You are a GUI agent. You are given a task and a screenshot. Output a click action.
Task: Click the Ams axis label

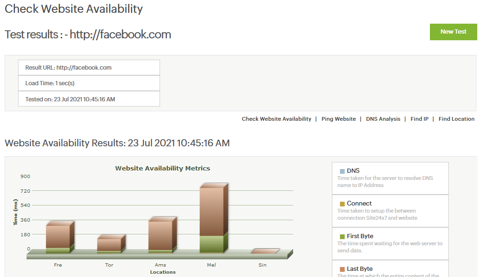click(161, 265)
